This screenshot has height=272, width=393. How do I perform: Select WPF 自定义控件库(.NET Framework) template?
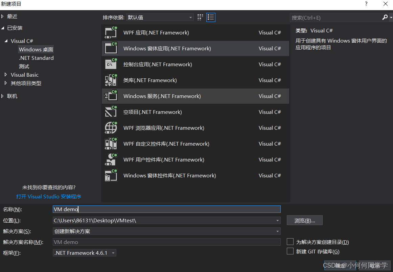(195, 144)
